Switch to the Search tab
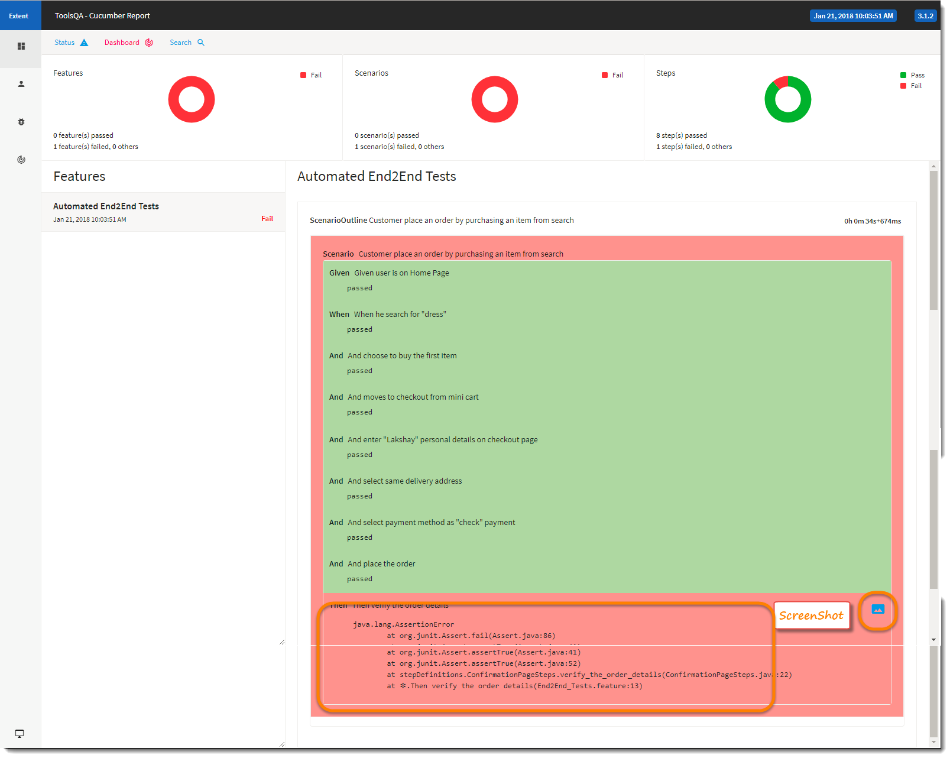The height and width of the screenshot is (758, 950). point(180,42)
